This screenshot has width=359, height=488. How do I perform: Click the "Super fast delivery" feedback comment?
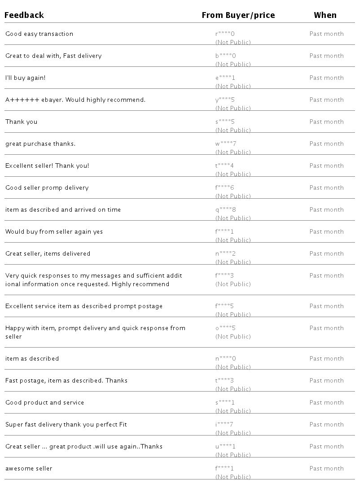[66, 425]
